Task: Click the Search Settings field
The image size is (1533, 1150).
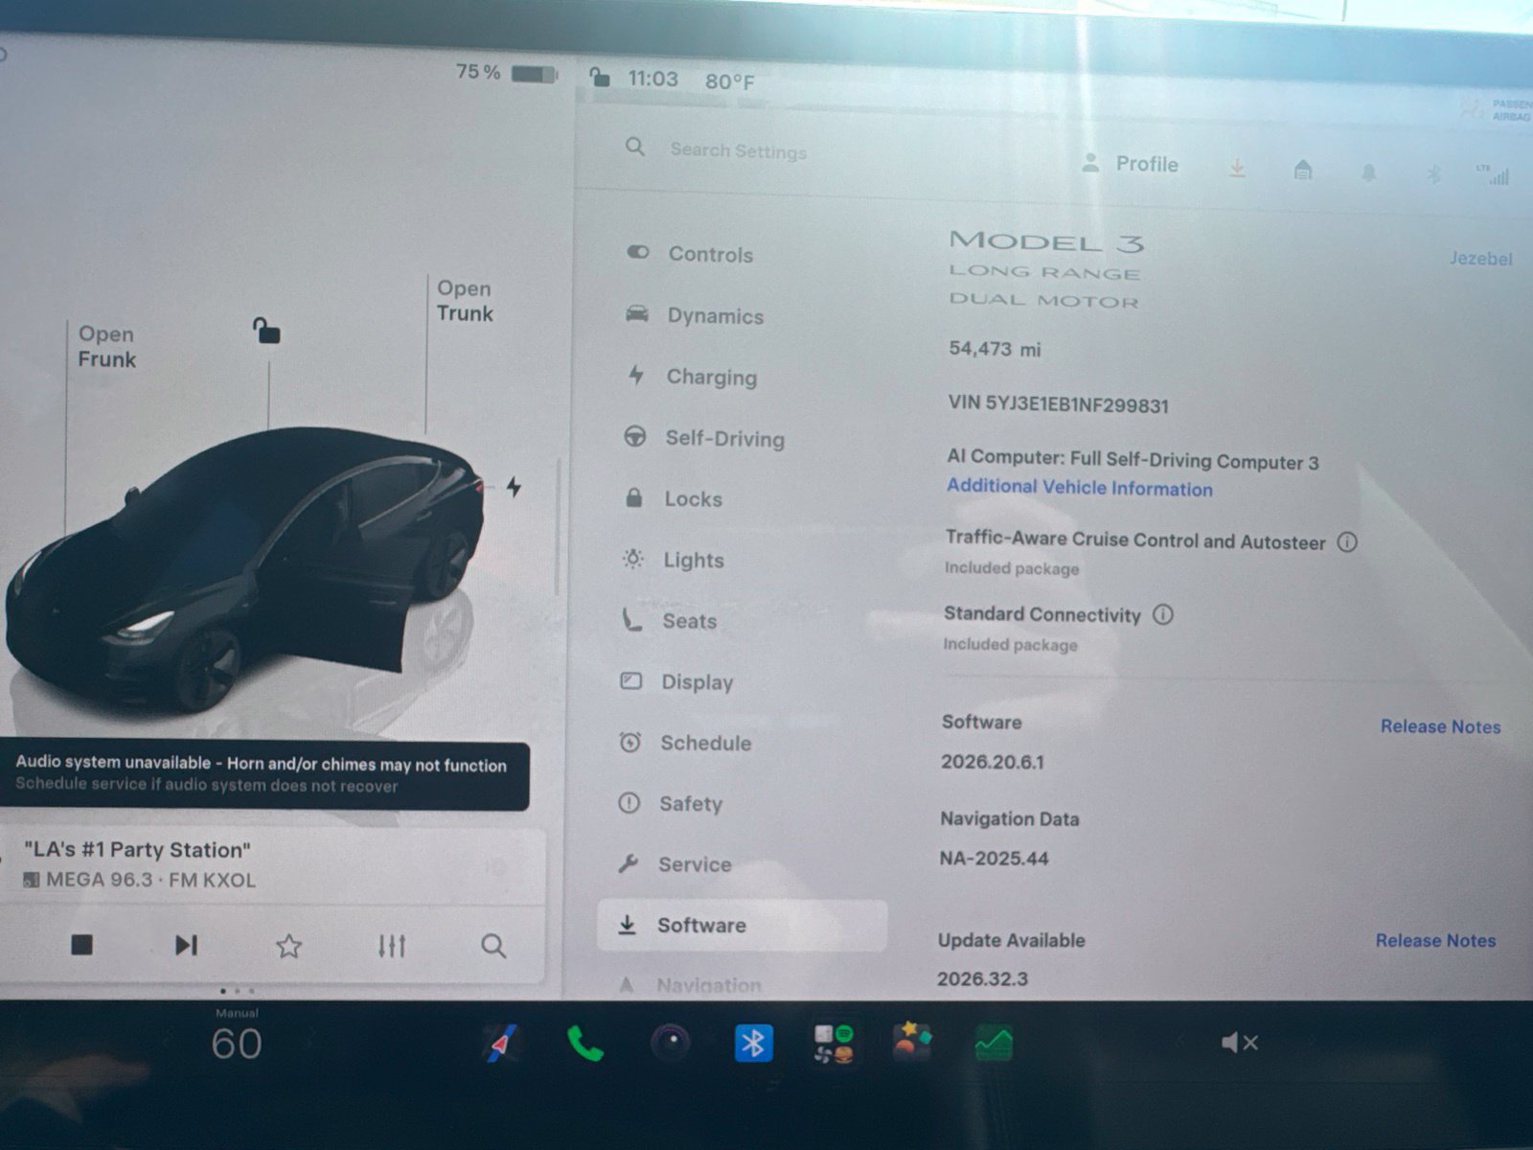Action: coord(738,149)
